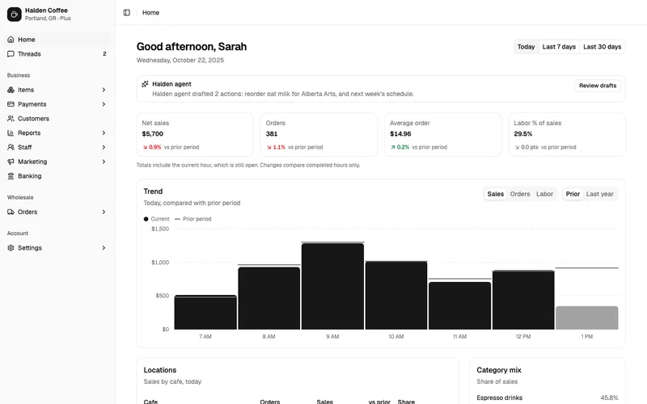Click the 10 AM sales bar

396,296
